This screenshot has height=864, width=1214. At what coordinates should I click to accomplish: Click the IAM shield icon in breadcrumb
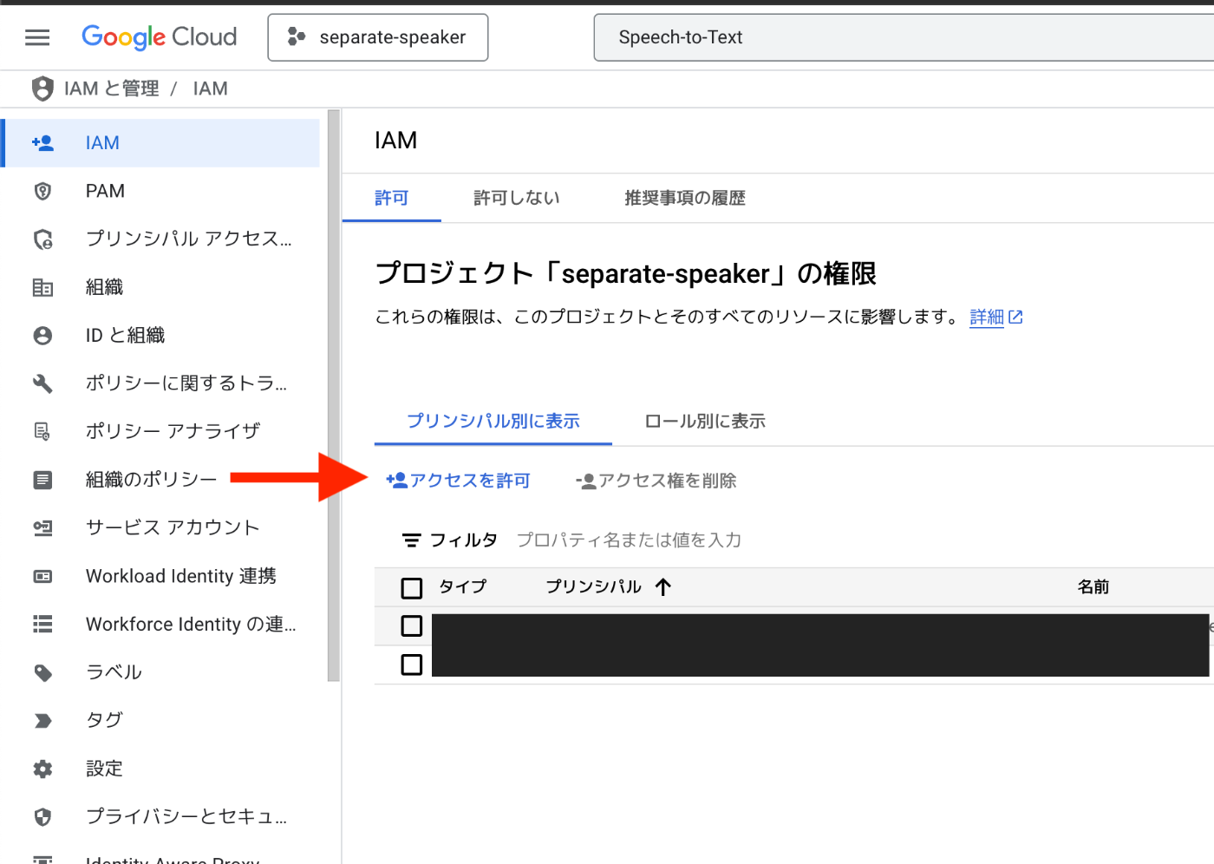click(x=42, y=88)
